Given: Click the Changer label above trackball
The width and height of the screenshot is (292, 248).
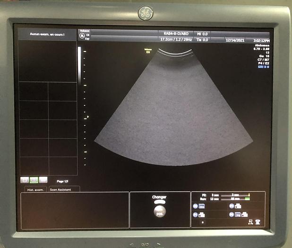Looking at the screenshot, I should (x=159, y=197).
